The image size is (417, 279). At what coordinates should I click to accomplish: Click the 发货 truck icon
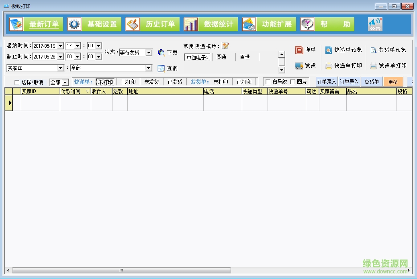(x=299, y=66)
